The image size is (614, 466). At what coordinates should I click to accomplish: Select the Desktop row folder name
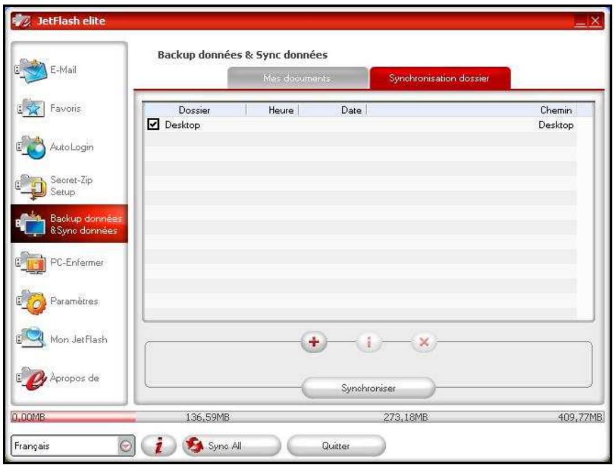click(182, 125)
